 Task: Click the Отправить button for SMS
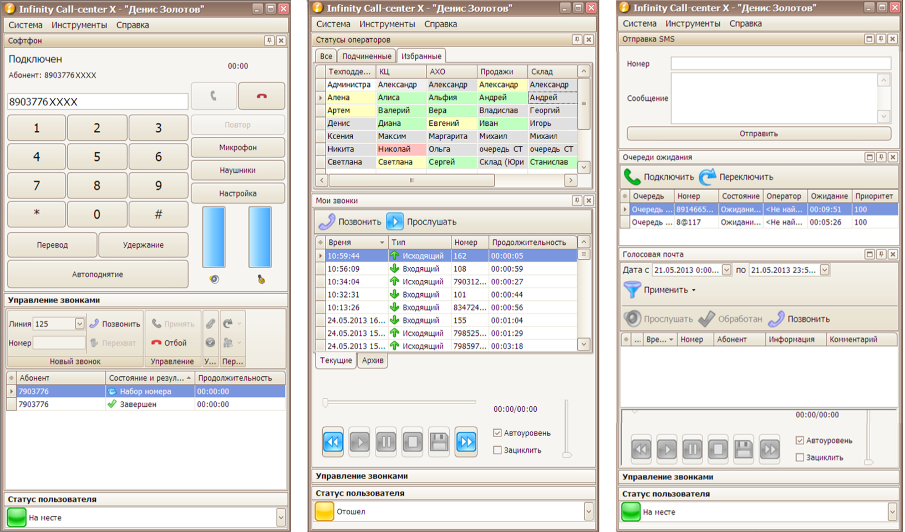click(759, 134)
